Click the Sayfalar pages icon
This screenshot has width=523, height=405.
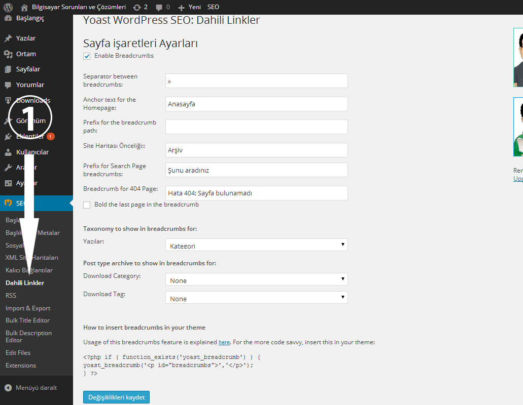coord(8,69)
